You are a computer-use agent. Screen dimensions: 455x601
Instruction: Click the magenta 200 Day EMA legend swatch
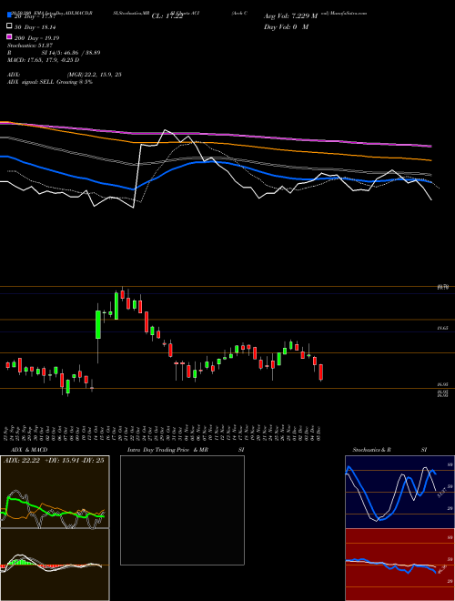click(x=9, y=36)
